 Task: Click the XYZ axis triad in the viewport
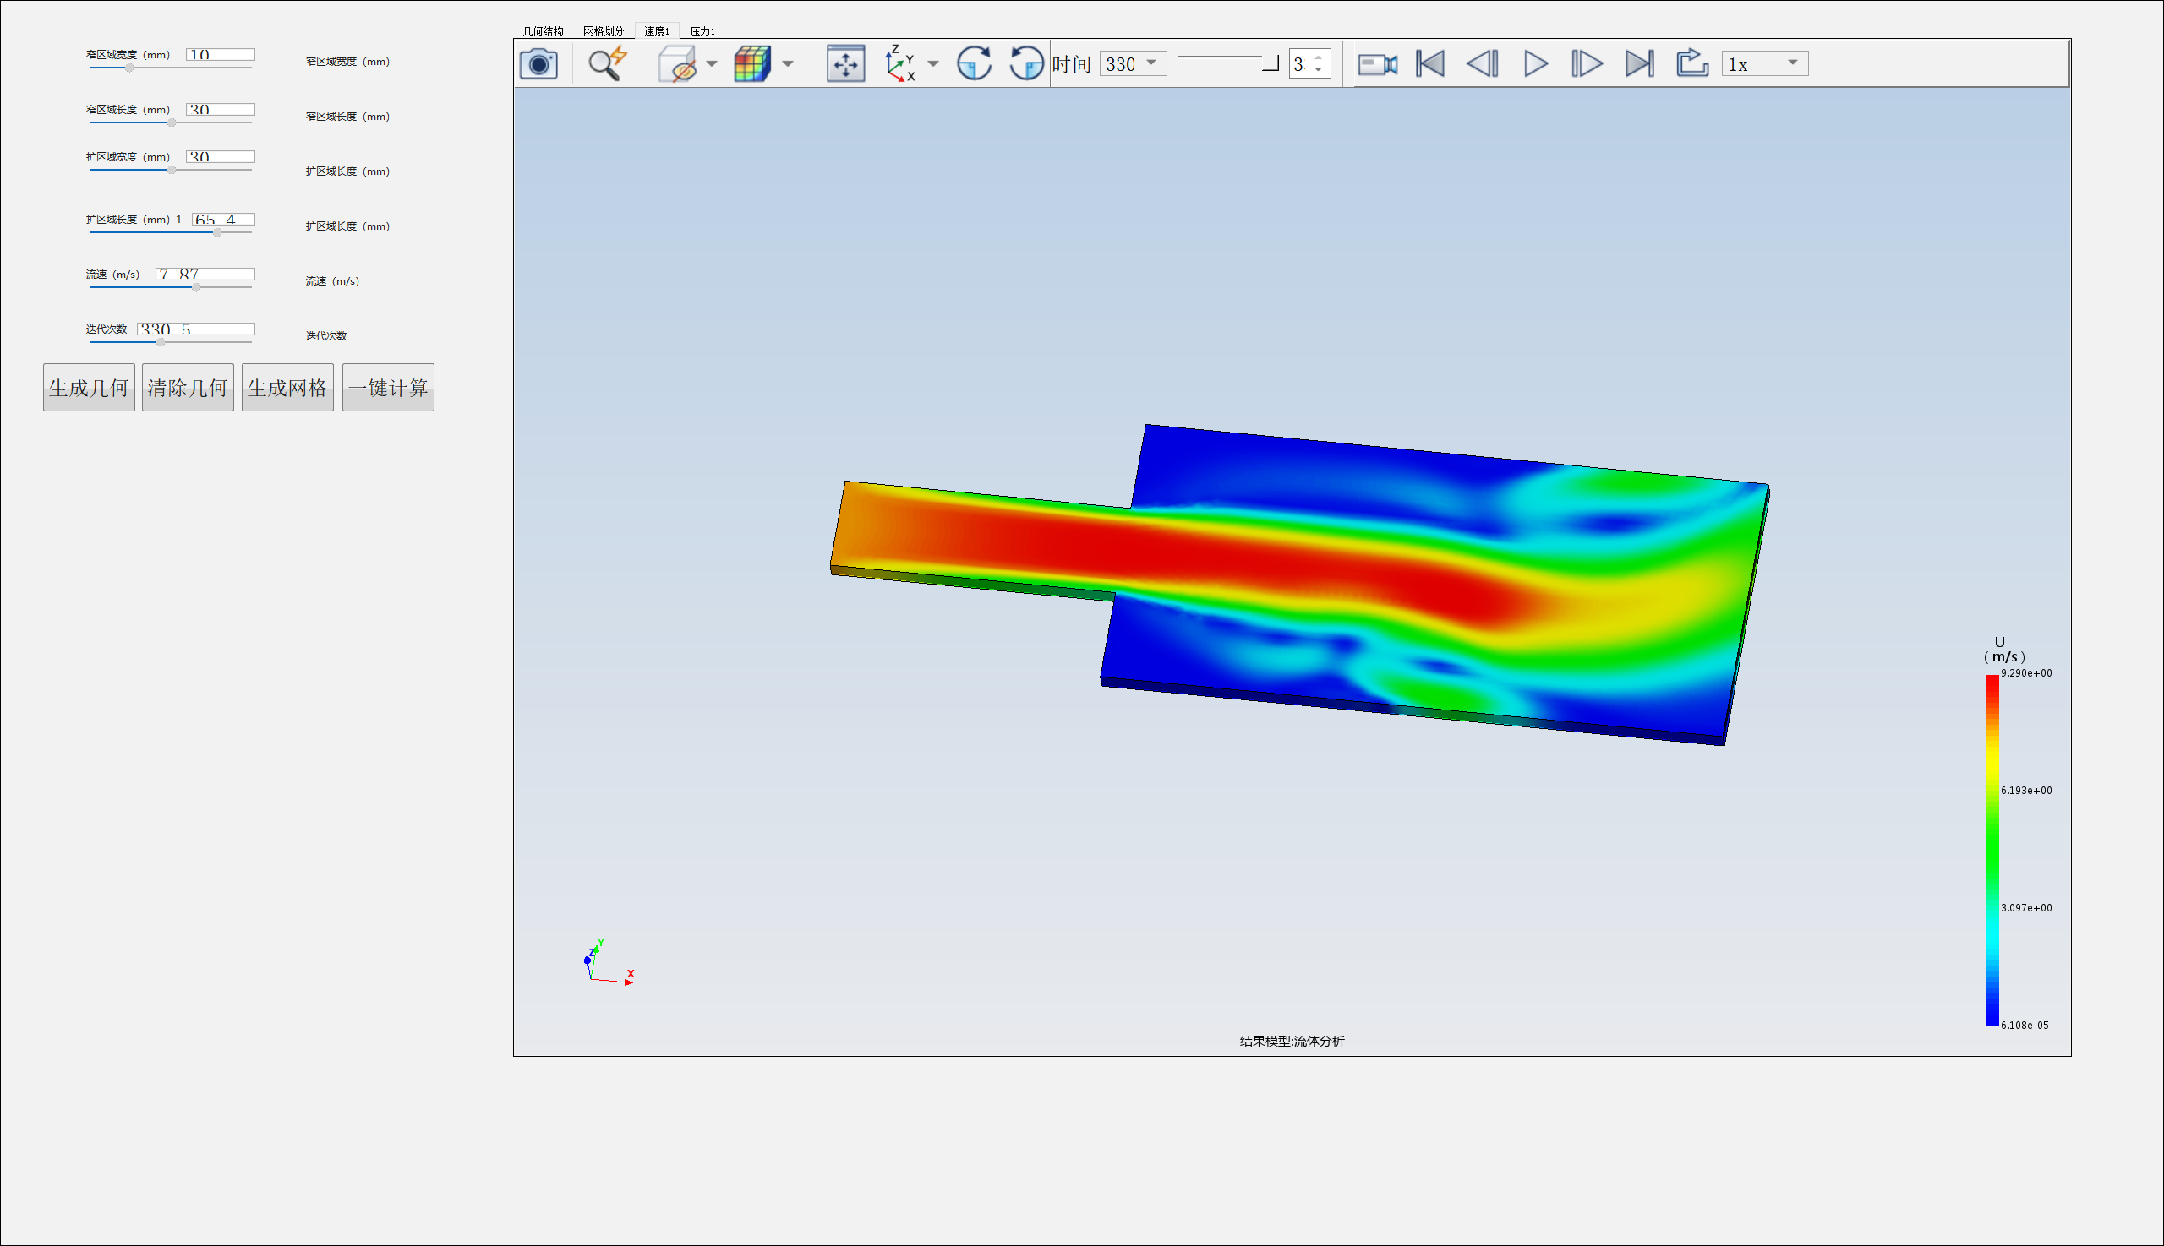tap(609, 963)
